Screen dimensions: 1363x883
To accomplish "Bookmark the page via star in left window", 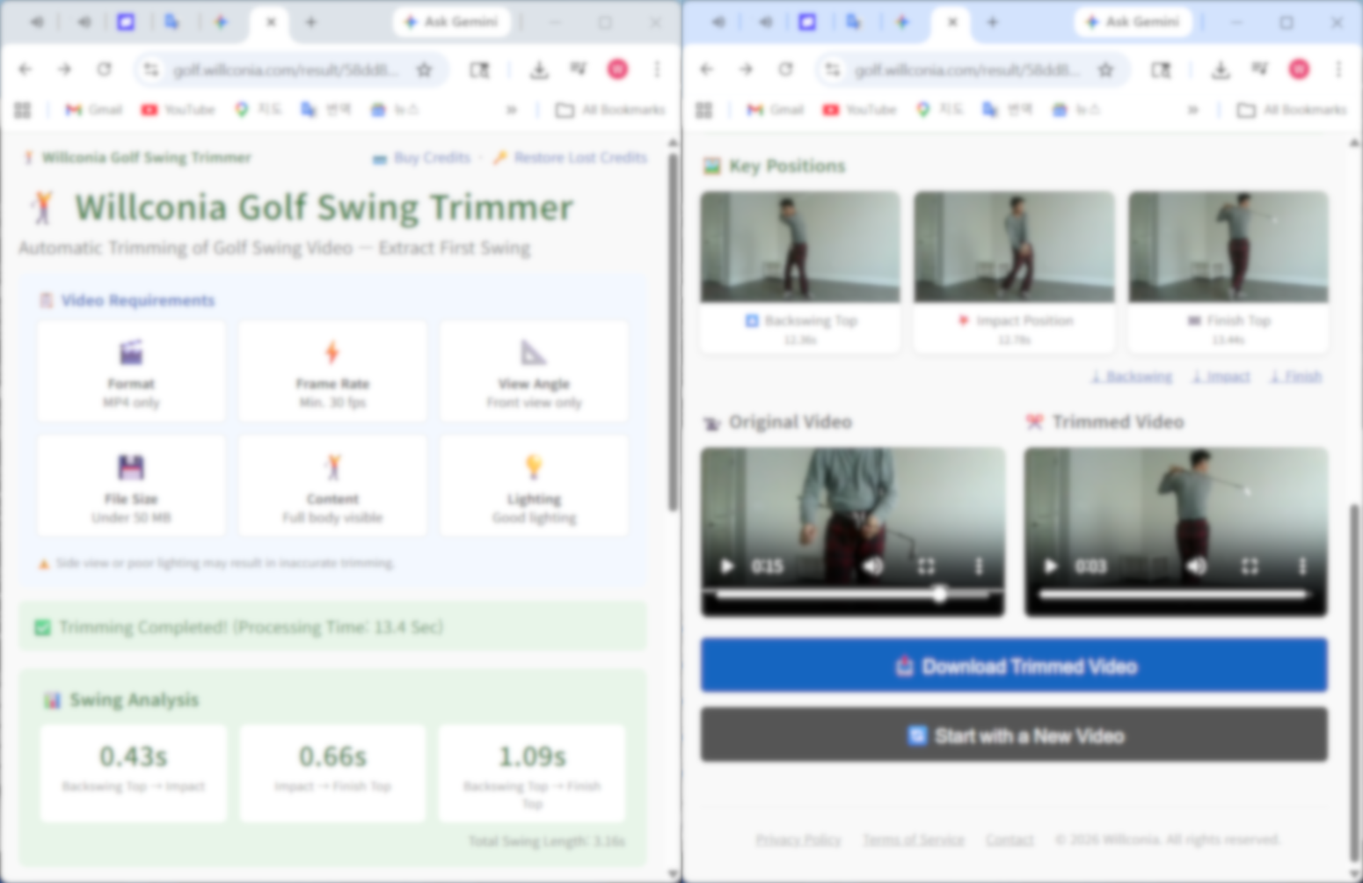I will click(x=424, y=69).
